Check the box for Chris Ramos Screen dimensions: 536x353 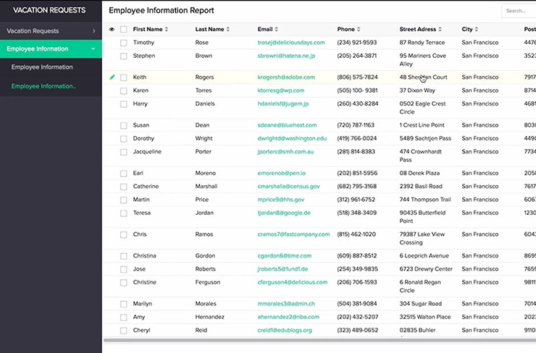[124, 235]
